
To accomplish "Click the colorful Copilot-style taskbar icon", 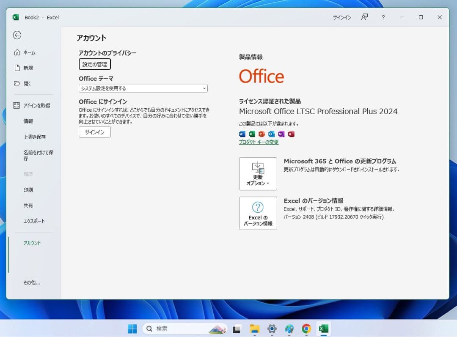I will [289, 329].
